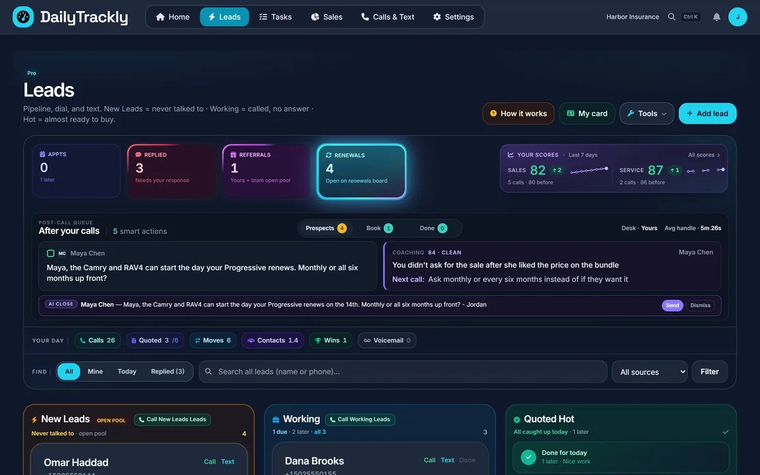Viewport: 760px width, 475px height.
Task: Open the Renewals card
Action: (362, 172)
